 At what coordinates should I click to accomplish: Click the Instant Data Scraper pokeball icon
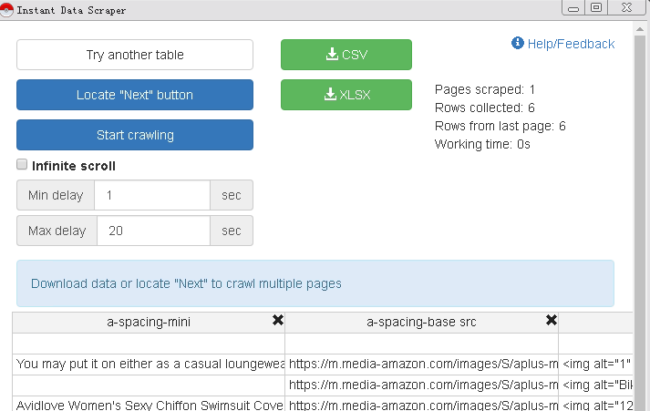(x=6, y=9)
